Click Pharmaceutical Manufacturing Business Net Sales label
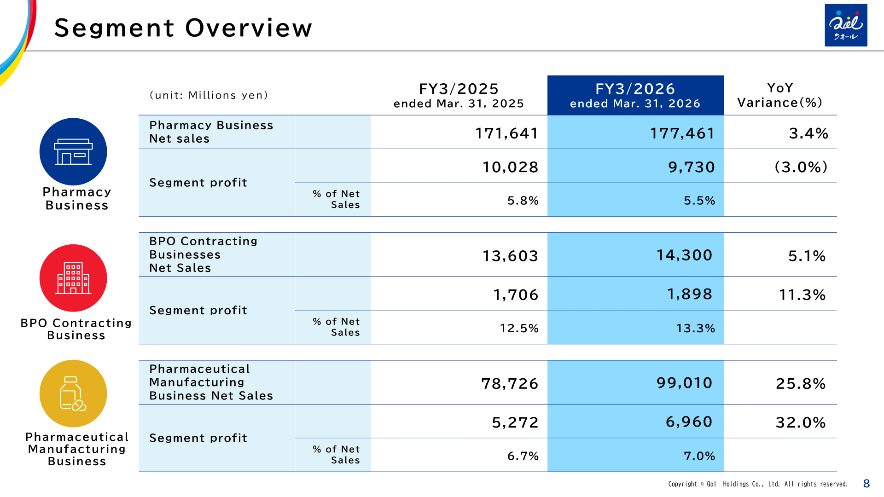The height and width of the screenshot is (497, 884). [211, 382]
